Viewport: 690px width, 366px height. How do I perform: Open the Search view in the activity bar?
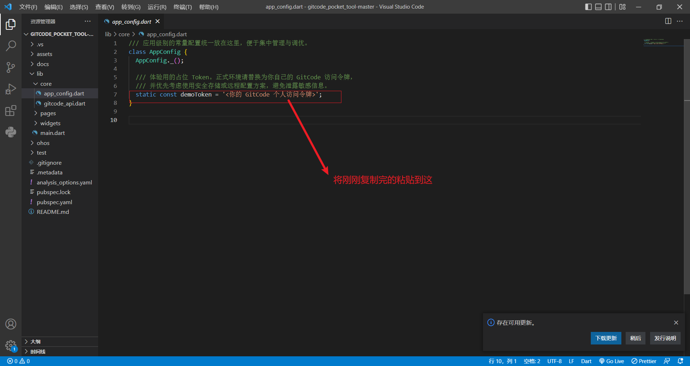point(11,46)
